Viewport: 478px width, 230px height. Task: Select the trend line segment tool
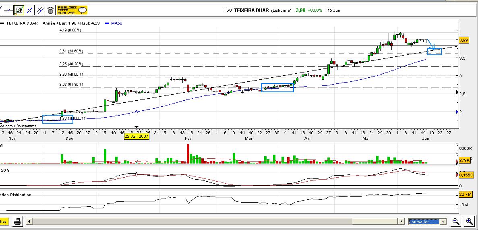29,10
